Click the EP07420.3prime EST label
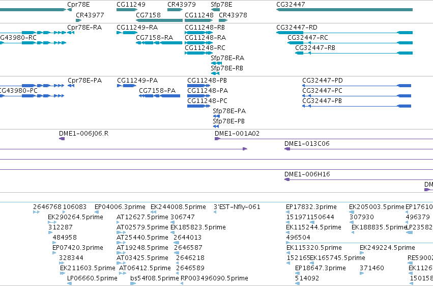Viewport: 433px width, 286px height. pos(78,248)
